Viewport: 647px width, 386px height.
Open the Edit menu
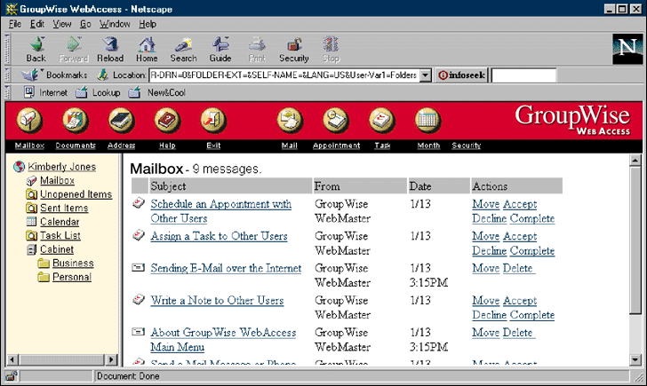pyautogui.click(x=37, y=24)
